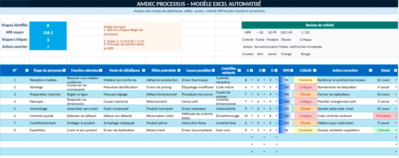Select the 'Faible' criticité cell in barème
Screen dimensions: 399x158
[260, 39]
